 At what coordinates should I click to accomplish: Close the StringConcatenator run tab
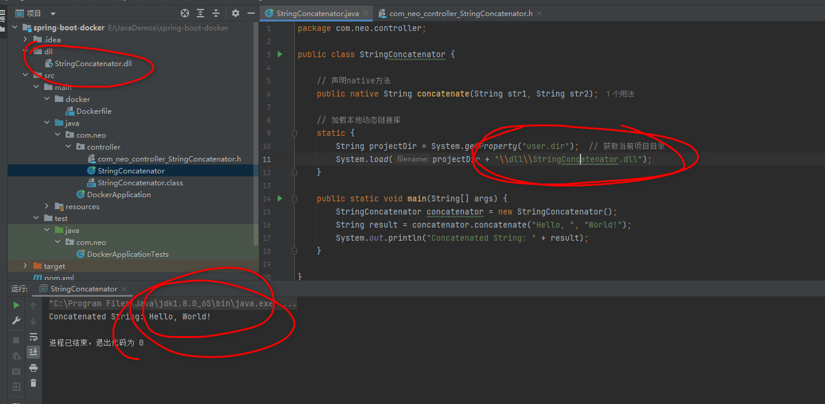pyautogui.click(x=124, y=289)
